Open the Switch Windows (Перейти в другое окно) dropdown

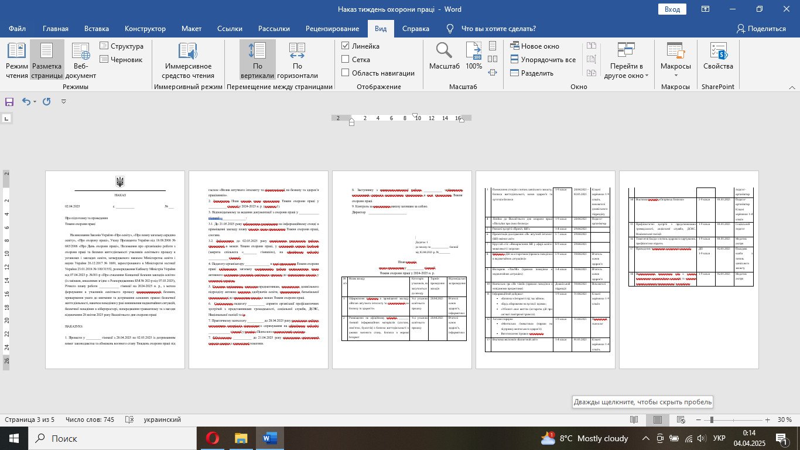pos(626,60)
